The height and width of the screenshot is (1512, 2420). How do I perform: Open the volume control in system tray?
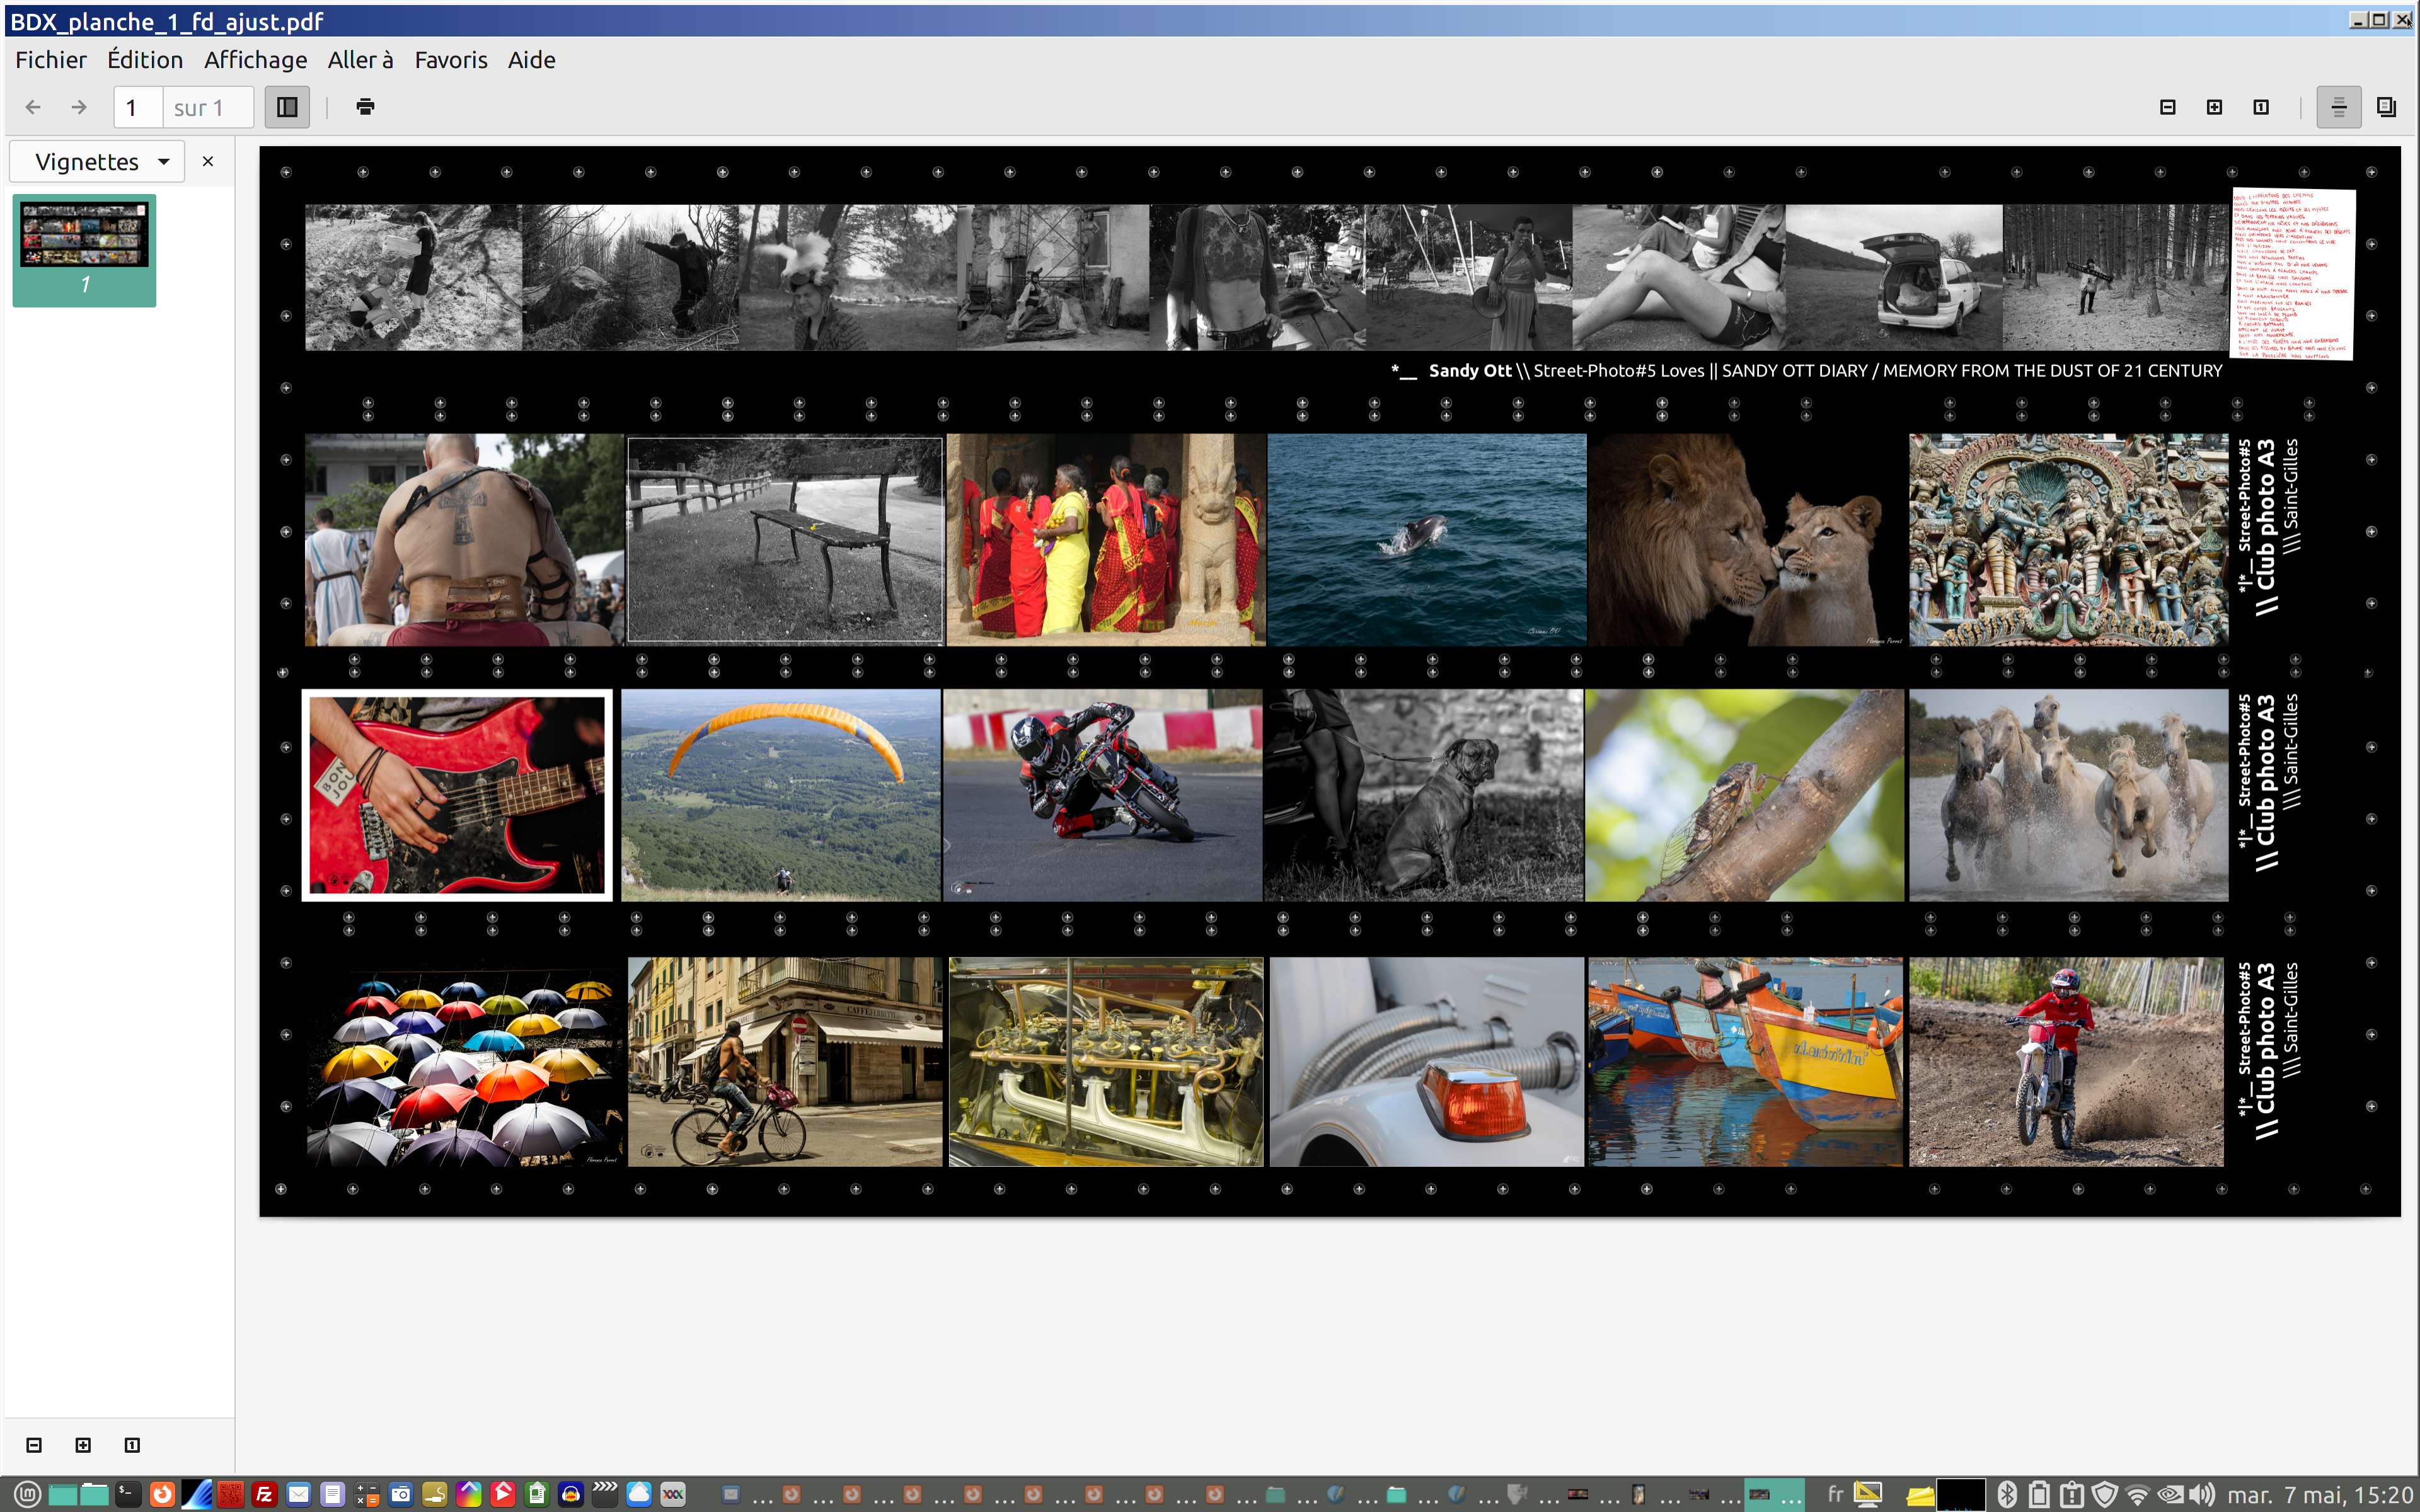point(2201,1494)
